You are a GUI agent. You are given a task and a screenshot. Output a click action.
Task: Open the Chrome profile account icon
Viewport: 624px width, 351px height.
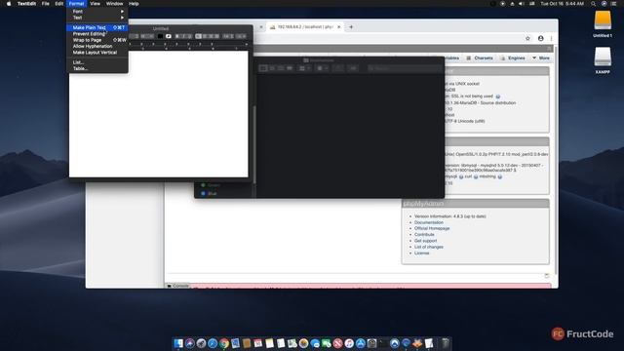tap(540, 39)
